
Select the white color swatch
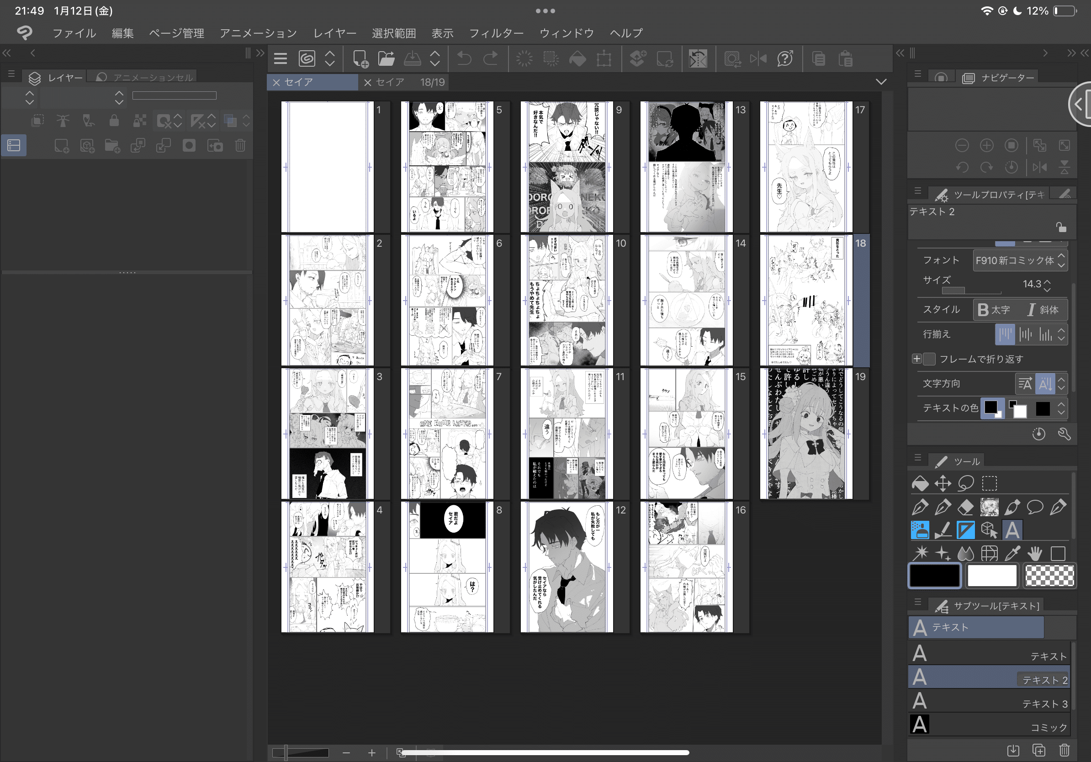pos(992,576)
